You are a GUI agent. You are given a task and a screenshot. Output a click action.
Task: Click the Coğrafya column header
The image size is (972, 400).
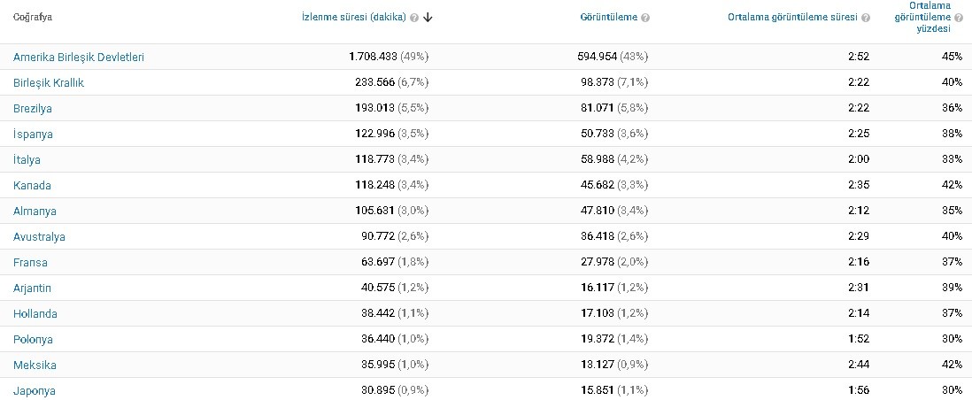click(x=32, y=18)
